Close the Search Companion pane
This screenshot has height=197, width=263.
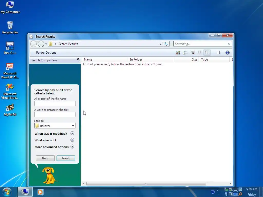pyautogui.click(x=78, y=59)
